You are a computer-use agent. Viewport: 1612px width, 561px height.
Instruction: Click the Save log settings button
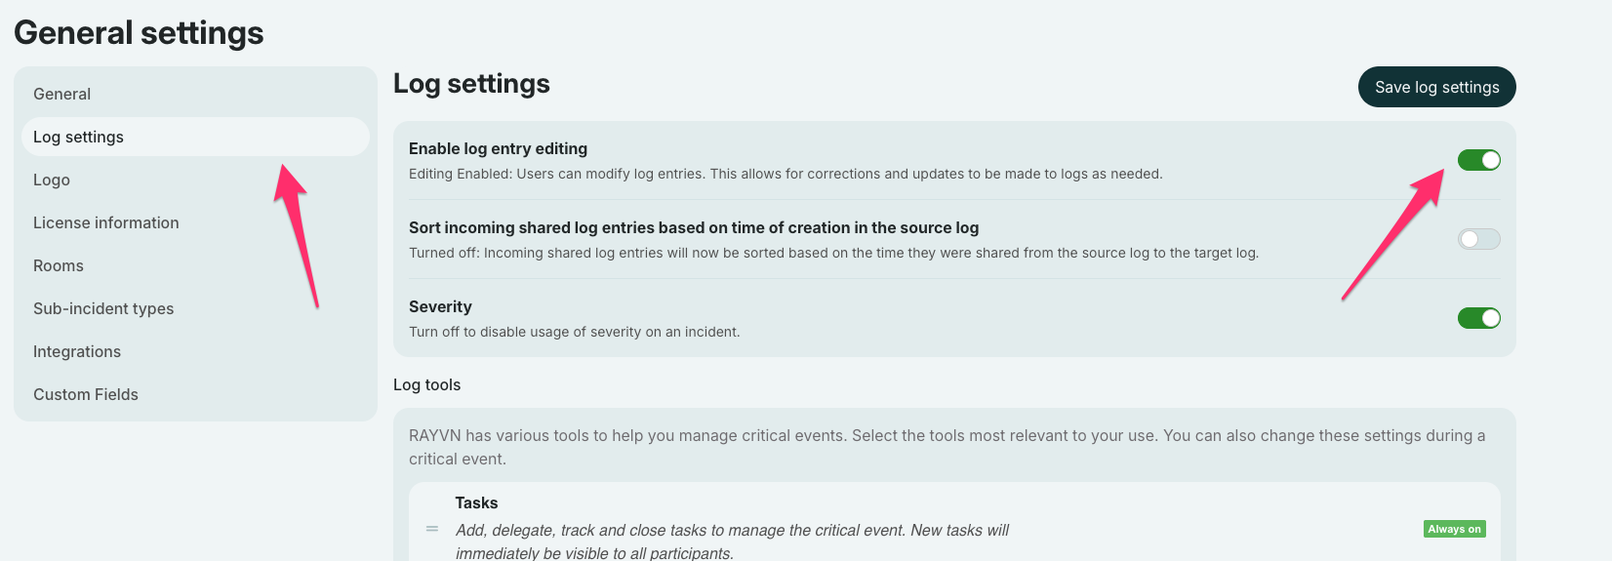click(1436, 87)
